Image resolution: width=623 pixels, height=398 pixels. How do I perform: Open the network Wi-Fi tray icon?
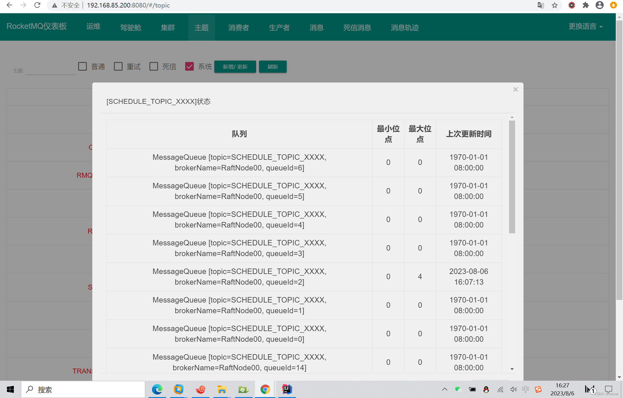tap(500, 390)
